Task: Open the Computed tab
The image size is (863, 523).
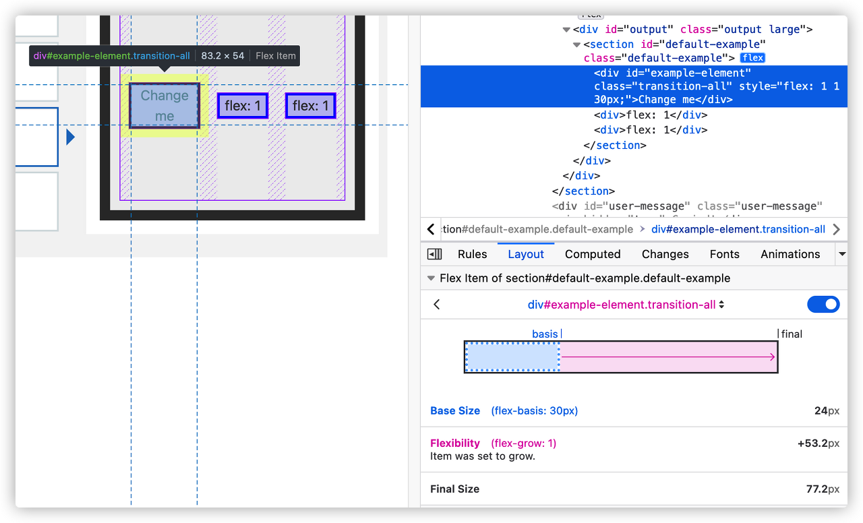Action: (x=593, y=254)
